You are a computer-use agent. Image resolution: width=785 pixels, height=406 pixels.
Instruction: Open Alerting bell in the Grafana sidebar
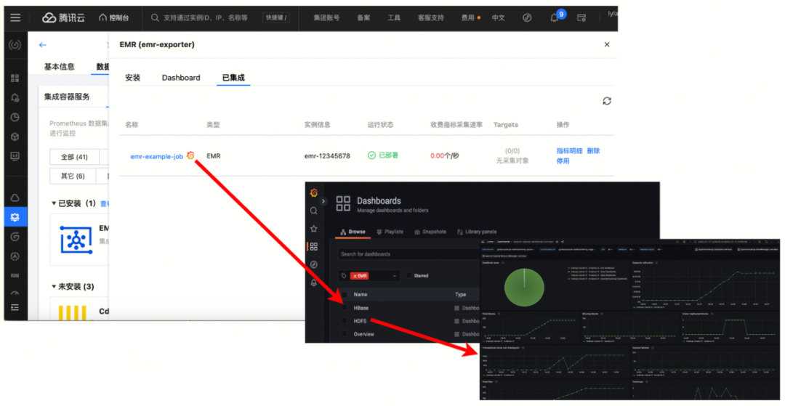(314, 283)
